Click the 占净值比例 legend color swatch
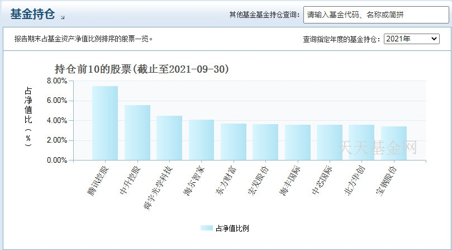 (206, 228)
